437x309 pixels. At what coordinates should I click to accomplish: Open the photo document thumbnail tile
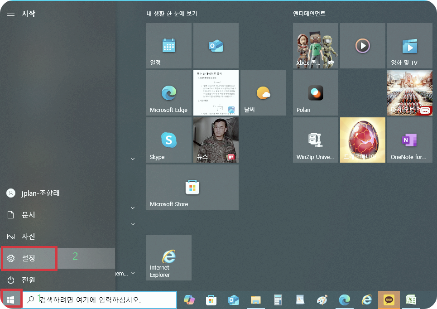tap(216, 93)
